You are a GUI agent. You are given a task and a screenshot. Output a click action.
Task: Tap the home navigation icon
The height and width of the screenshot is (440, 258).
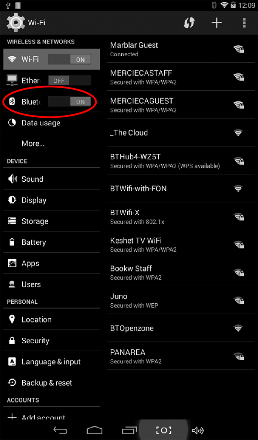pyautogui.click(x=94, y=430)
